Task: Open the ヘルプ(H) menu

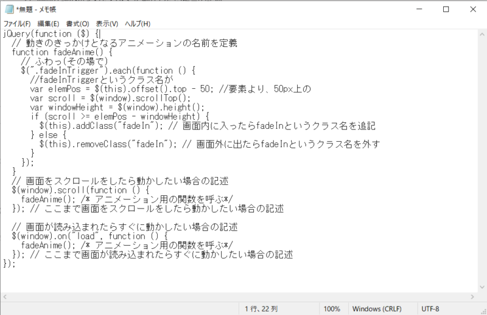Action: 138,24
